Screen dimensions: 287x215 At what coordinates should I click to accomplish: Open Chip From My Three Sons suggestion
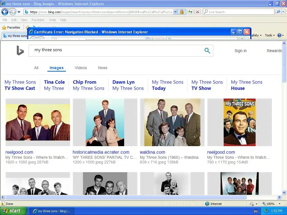coord(89,85)
